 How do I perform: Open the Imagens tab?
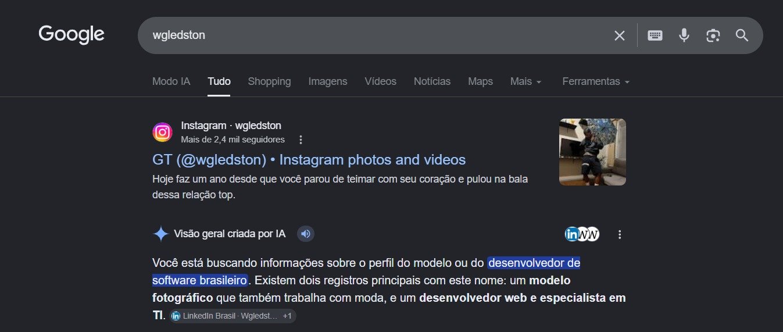click(x=328, y=81)
